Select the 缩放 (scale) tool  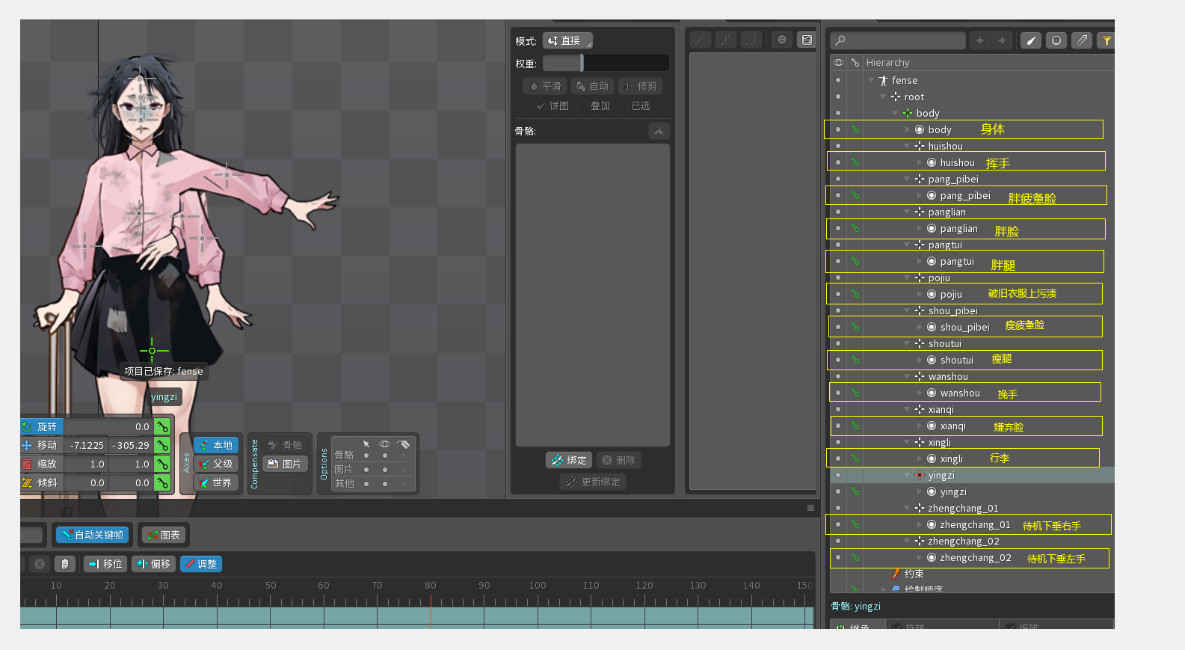41,464
